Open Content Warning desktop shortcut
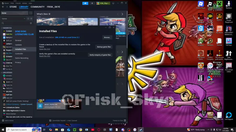The image size is (236, 132). tap(210, 18)
